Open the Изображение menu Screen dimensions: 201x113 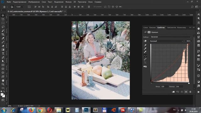pos(34,2)
